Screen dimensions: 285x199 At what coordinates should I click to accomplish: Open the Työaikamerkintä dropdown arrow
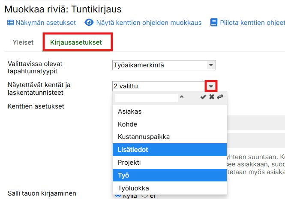tap(210, 65)
